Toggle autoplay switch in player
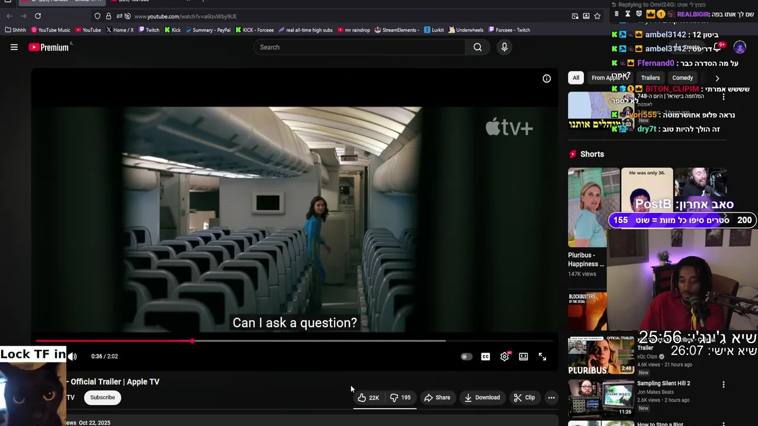 point(466,357)
